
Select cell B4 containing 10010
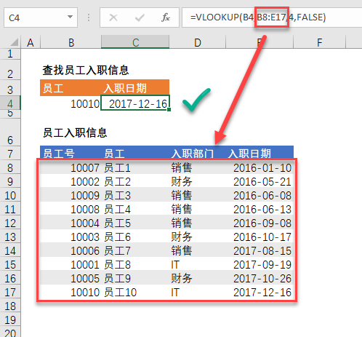tap(71, 103)
